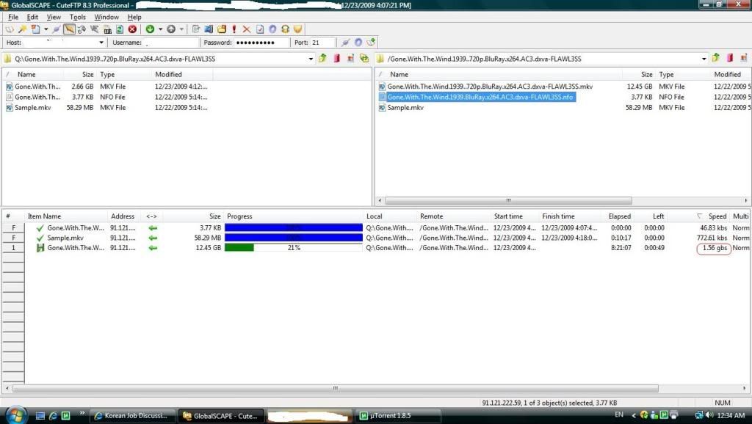Expand the local path dropdown

(311, 59)
